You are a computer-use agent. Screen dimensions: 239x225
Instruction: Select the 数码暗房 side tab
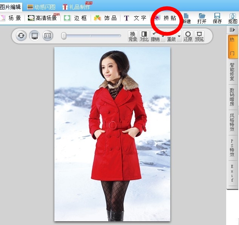pyautogui.click(x=233, y=97)
